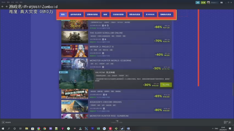The image size is (234, 131).
Task: Select the last category tab
Action: tap(166, 14)
